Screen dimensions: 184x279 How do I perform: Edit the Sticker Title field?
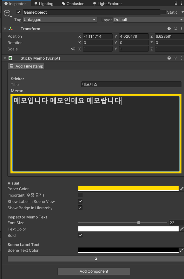[x=131, y=84]
